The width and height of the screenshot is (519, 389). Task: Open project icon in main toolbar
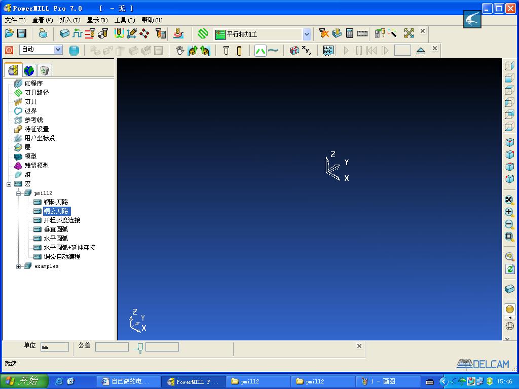pos(9,33)
